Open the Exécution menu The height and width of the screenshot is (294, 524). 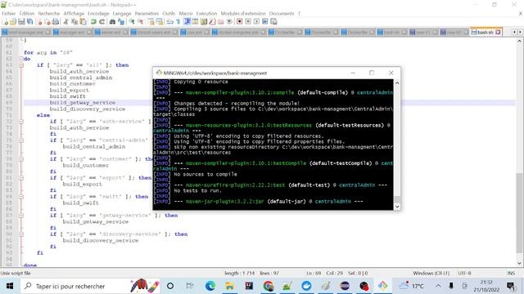pyautogui.click(x=206, y=13)
